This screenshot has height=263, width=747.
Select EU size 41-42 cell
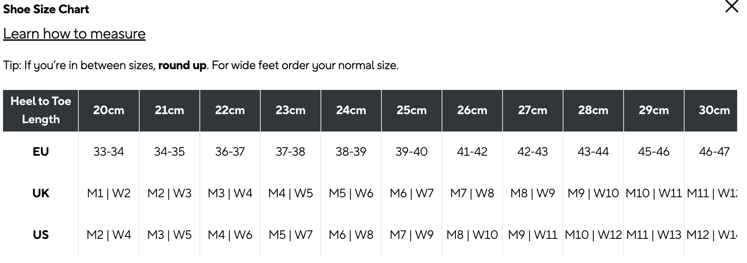(472, 152)
